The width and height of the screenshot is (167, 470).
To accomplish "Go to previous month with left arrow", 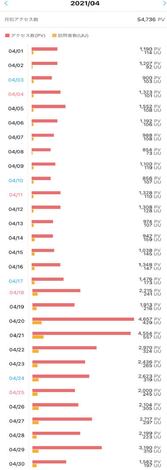I will point(6,3).
